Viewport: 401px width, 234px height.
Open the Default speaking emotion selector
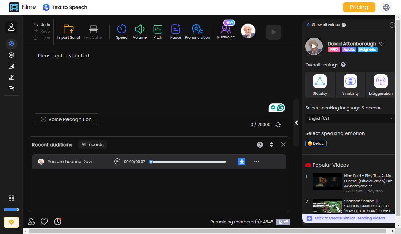[316, 143]
